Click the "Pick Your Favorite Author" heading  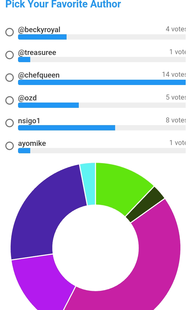coord(63,4)
